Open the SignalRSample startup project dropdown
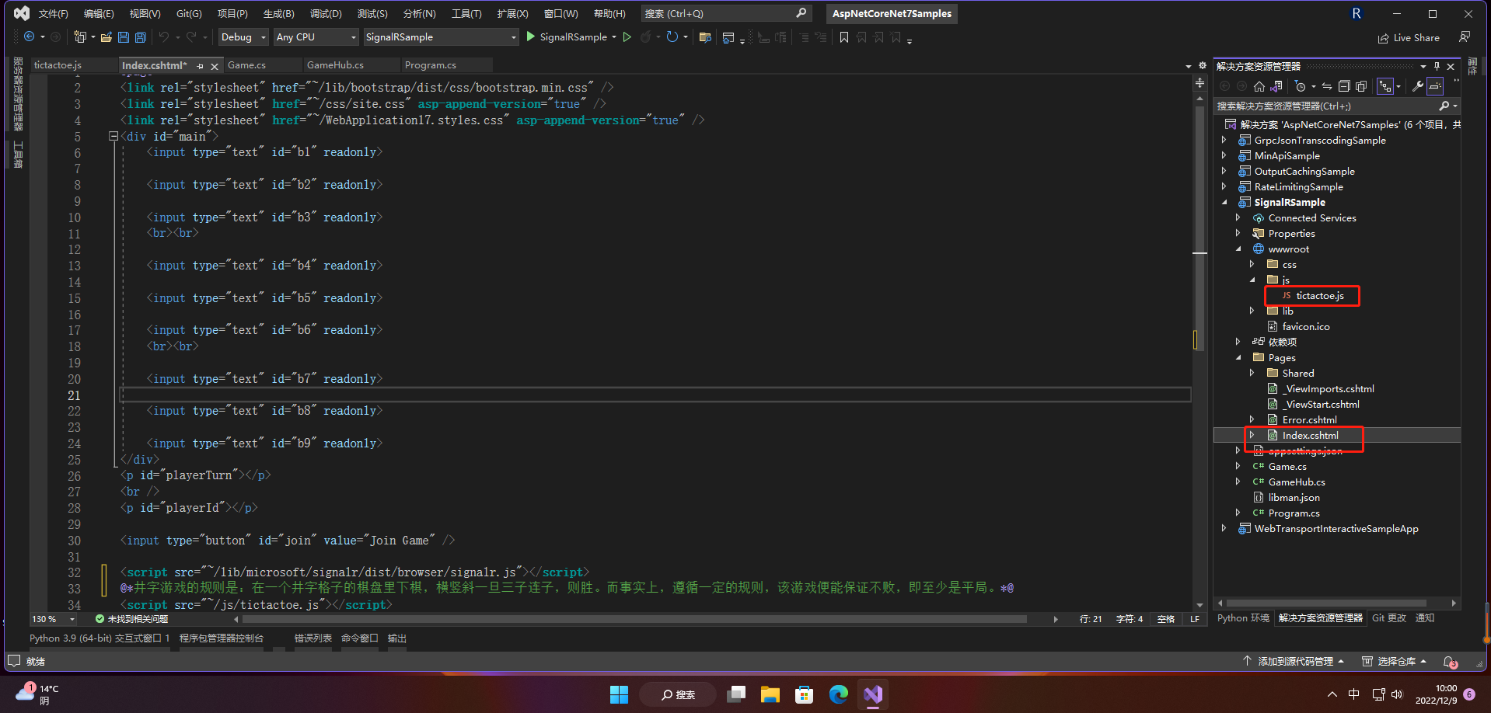This screenshot has width=1491, height=713. tap(441, 37)
